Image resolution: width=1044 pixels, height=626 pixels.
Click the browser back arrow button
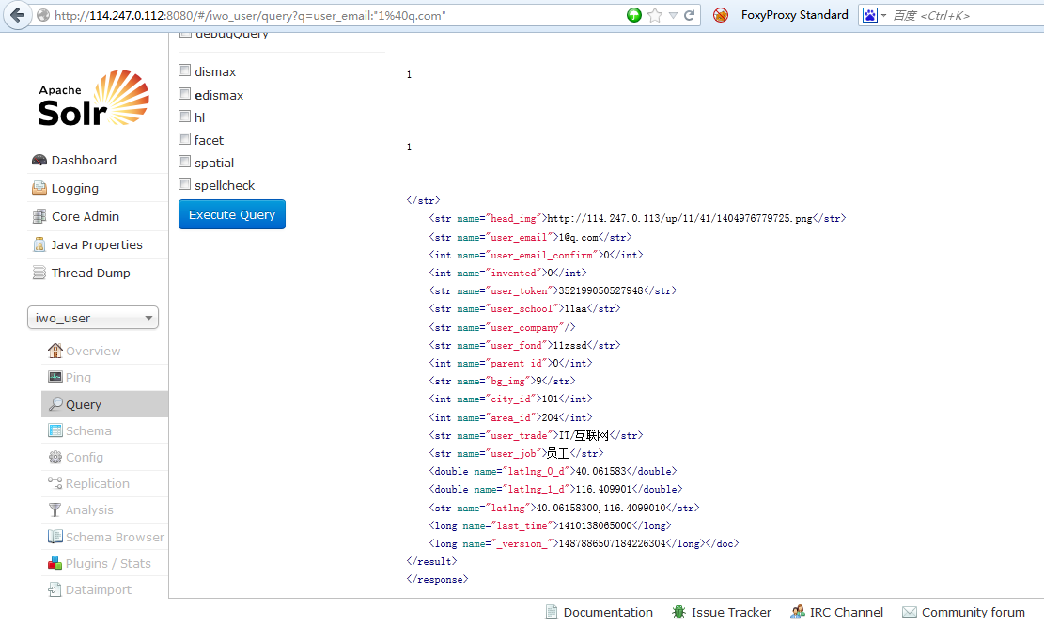pyautogui.click(x=17, y=15)
